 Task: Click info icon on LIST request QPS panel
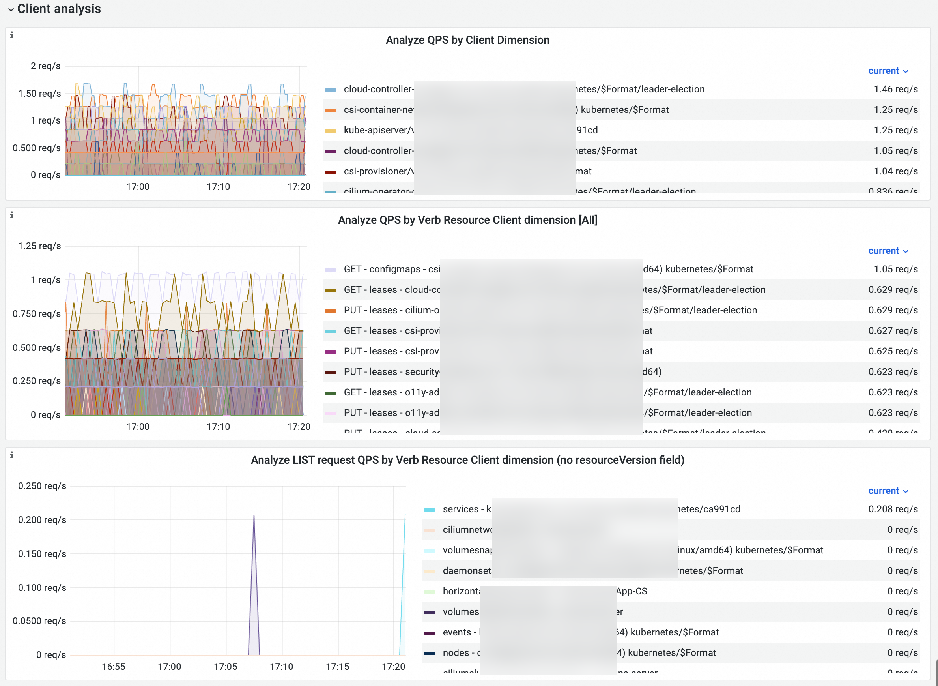[11, 455]
